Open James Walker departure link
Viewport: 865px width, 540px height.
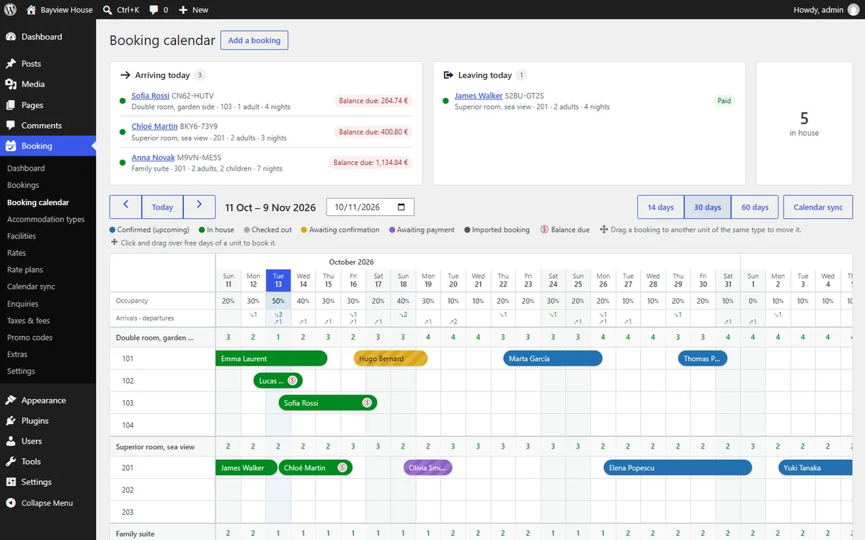pyautogui.click(x=479, y=96)
